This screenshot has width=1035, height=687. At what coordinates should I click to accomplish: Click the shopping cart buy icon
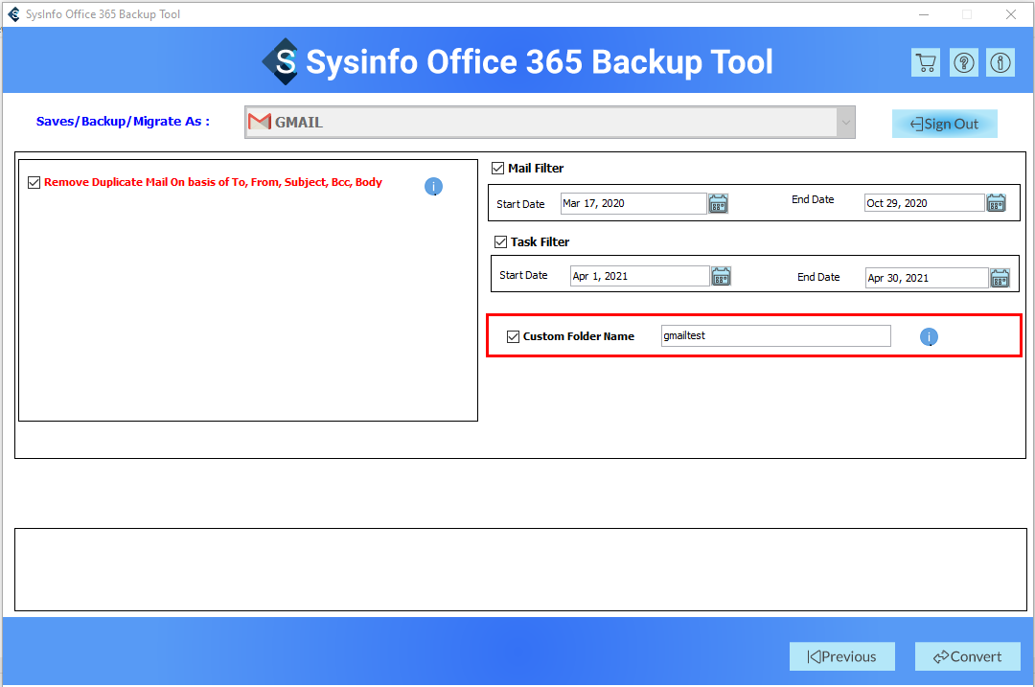925,63
